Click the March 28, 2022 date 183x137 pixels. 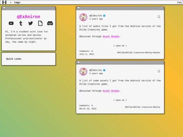88,109
